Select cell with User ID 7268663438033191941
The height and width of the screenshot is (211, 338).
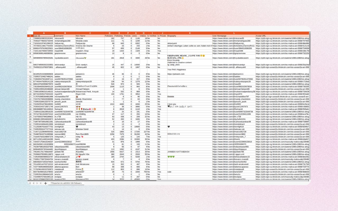tap(44, 39)
